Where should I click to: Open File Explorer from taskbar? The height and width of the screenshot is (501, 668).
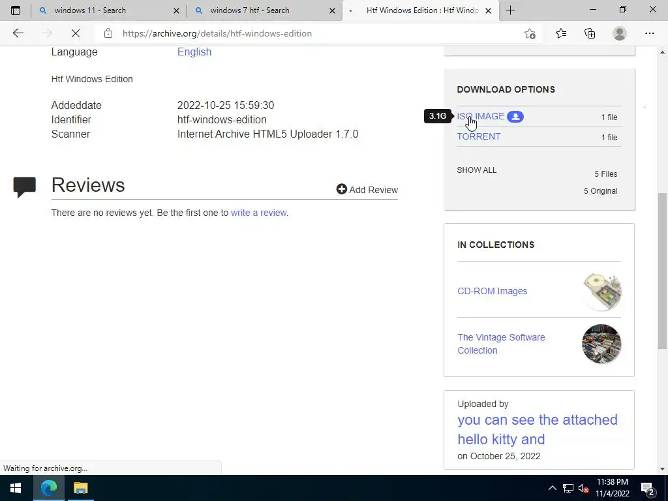80,488
